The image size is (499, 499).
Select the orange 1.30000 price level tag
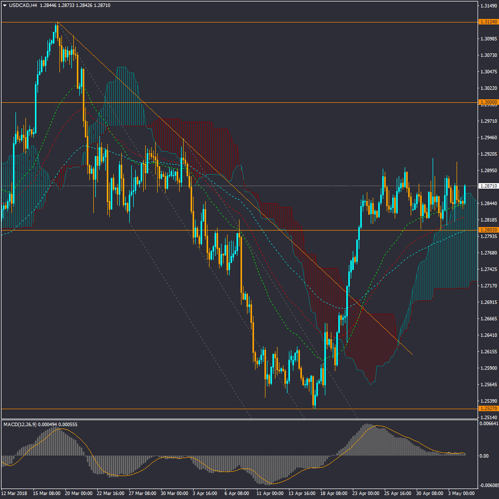(488, 102)
